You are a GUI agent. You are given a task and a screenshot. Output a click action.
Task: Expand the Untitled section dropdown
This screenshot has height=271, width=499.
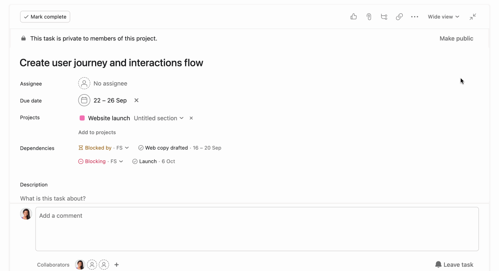(x=159, y=118)
